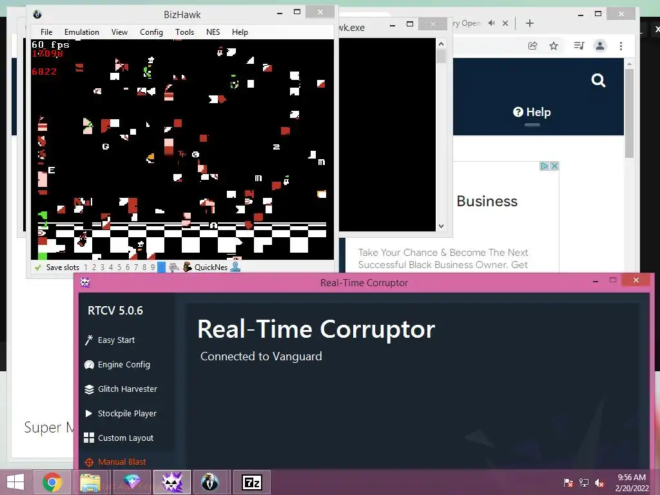Open File Explorer from the taskbar
The image size is (660, 495).
[90, 482]
